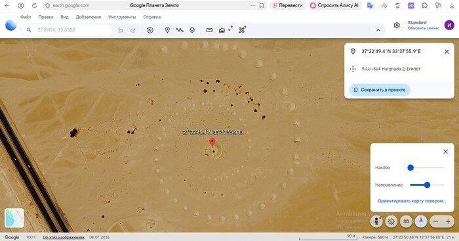
Task: Zoom in with the plus button
Action: point(448,222)
